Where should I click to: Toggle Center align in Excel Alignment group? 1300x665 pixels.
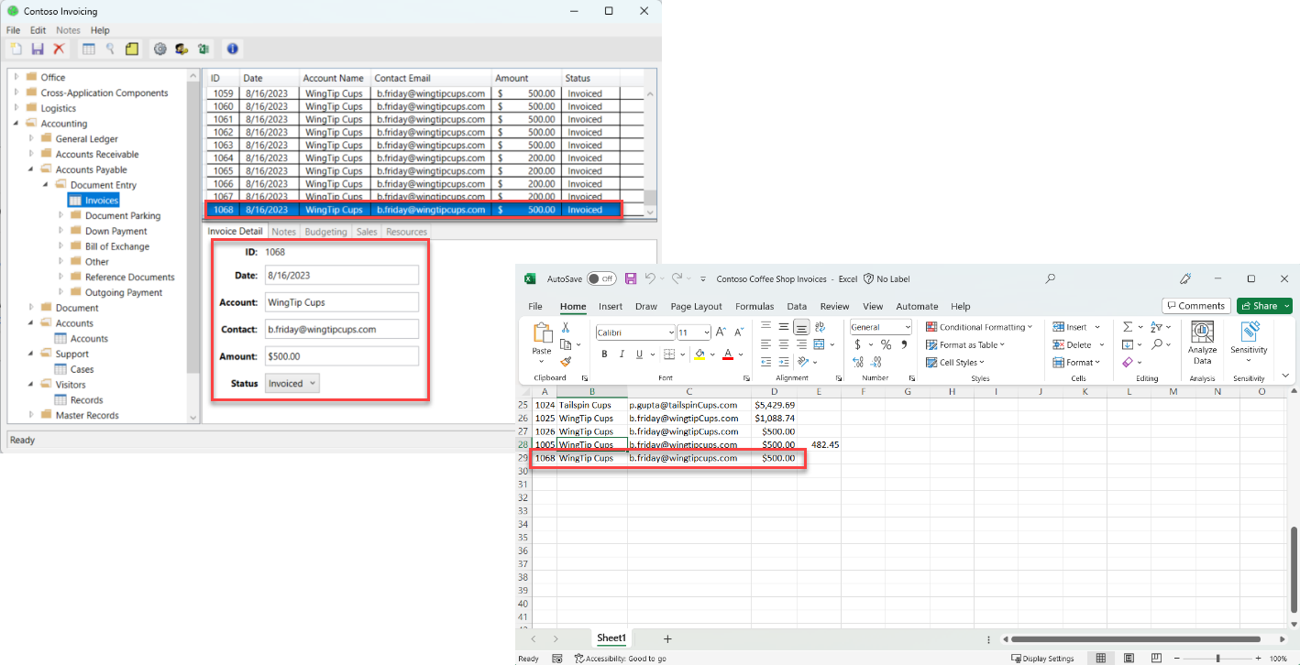[x=784, y=344]
